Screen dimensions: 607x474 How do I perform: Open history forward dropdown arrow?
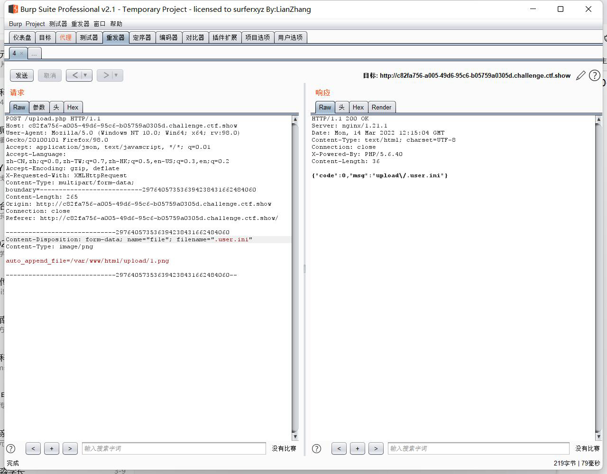117,75
